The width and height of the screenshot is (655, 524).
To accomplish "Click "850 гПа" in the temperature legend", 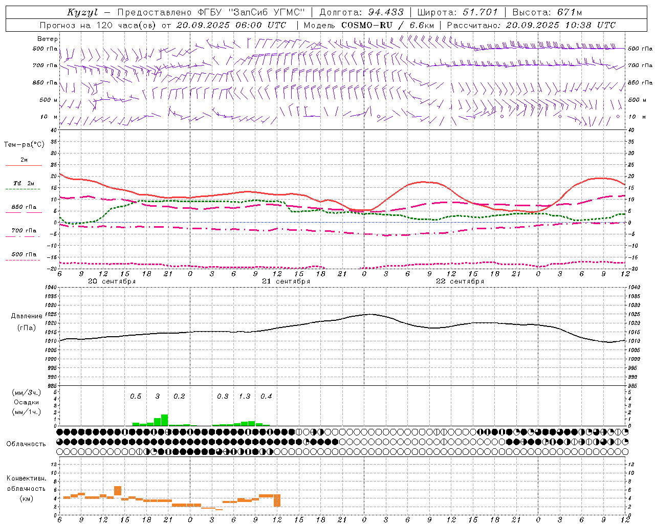I will 24,207.
